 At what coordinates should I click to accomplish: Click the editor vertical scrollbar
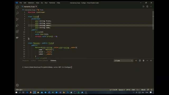tap(153, 21)
